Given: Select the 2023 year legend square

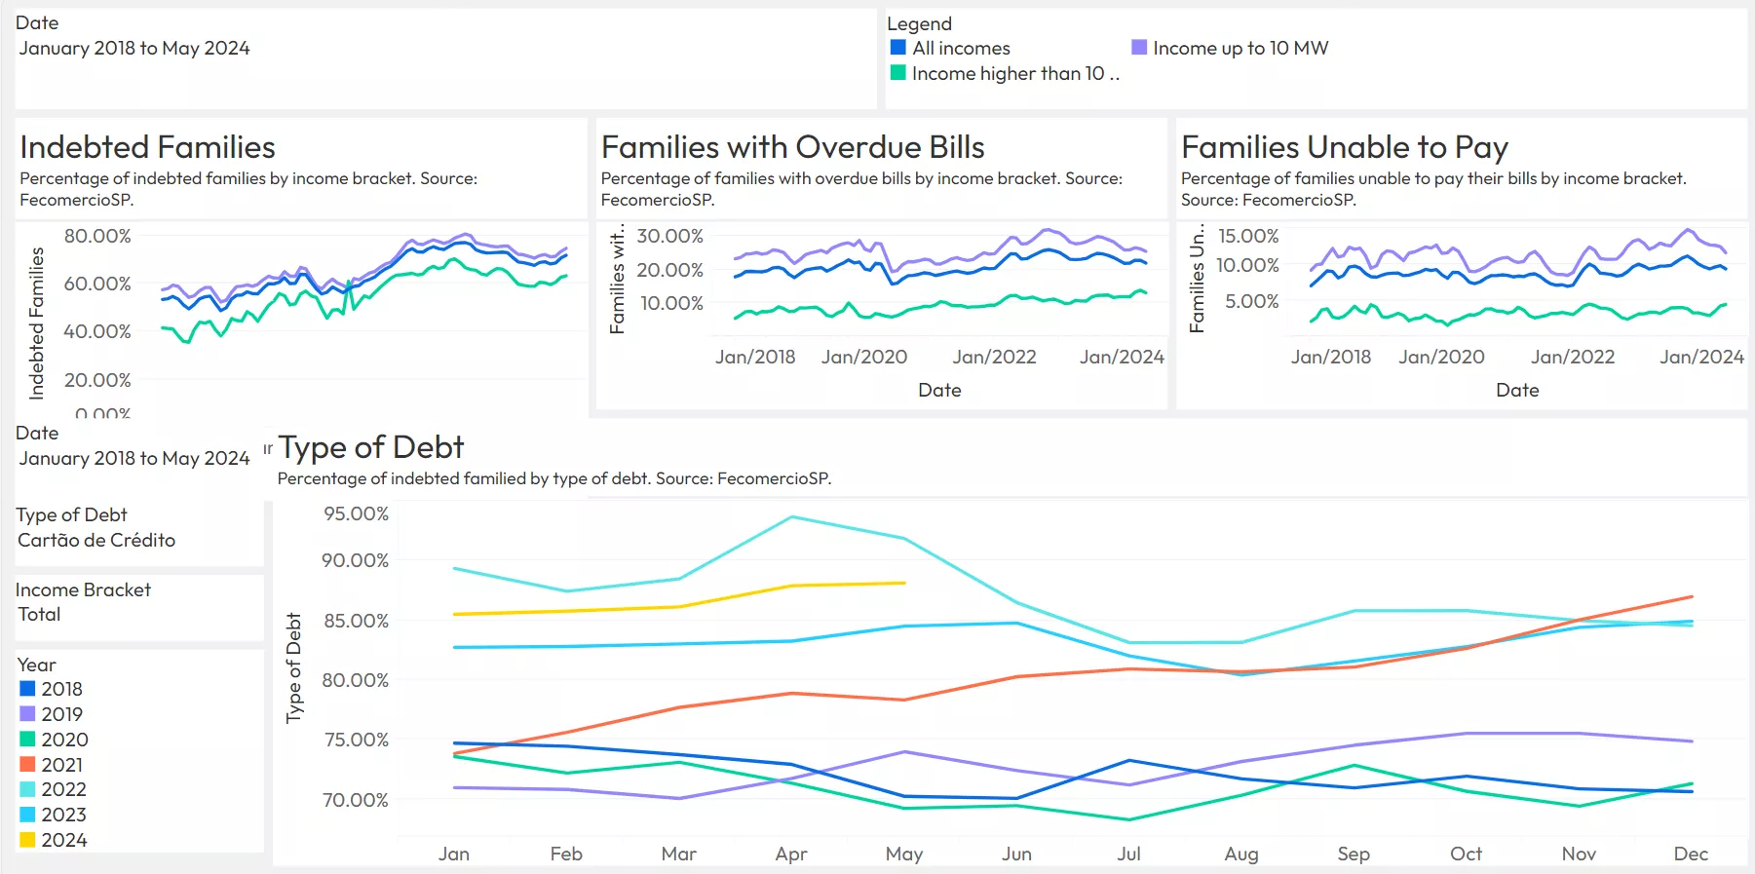Looking at the screenshot, I should click(27, 815).
